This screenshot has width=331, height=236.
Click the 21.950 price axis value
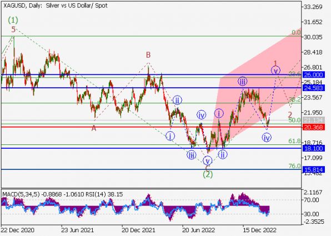(x=313, y=113)
